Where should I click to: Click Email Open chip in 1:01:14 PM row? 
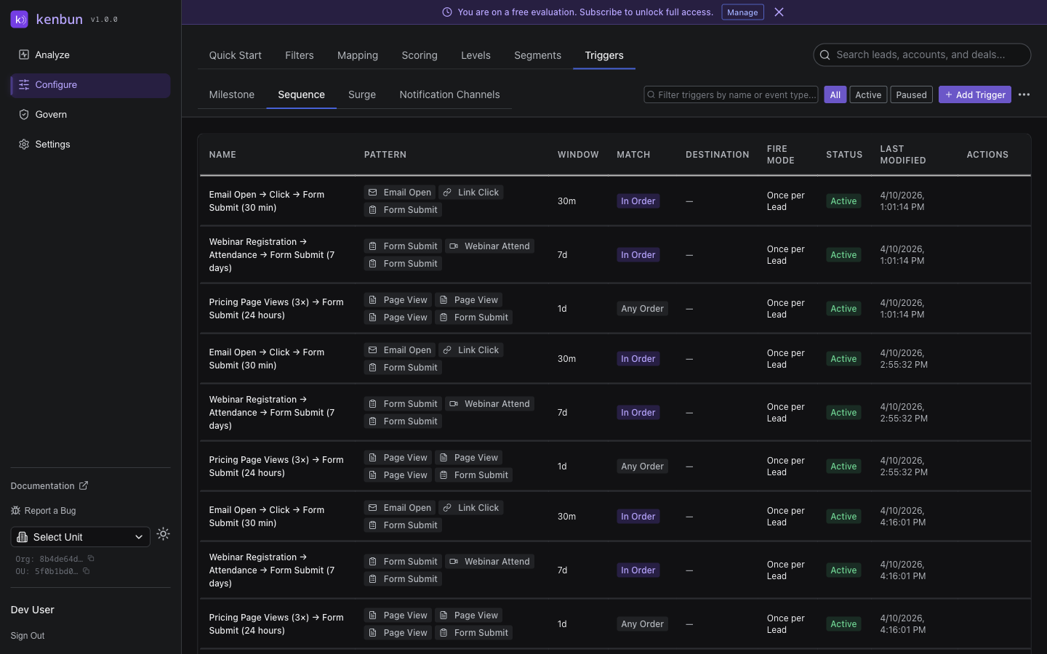tap(399, 193)
